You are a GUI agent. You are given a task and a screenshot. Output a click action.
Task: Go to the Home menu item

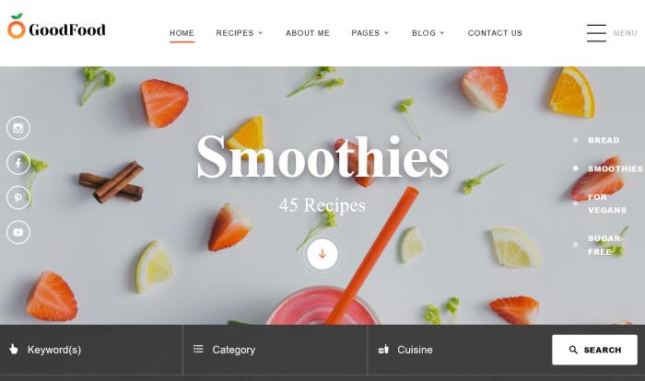[182, 33]
